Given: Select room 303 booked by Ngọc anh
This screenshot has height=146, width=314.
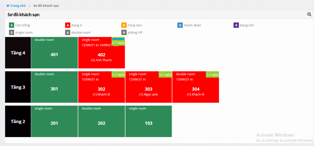Looking at the screenshot, I should (148, 89).
